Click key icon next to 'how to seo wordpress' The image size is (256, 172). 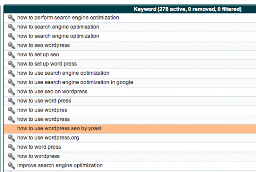[12, 46]
